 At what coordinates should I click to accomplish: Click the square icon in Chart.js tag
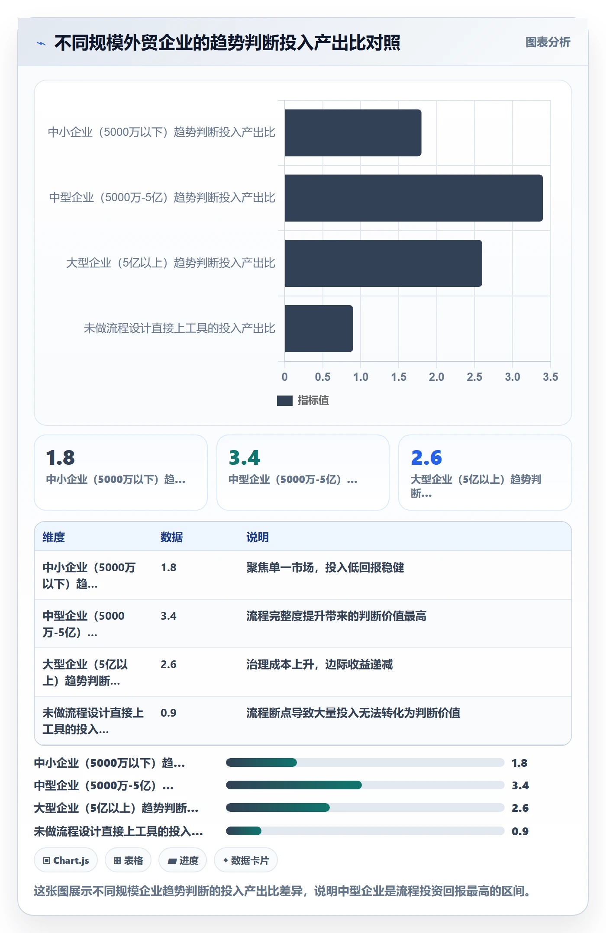coord(47,860)
